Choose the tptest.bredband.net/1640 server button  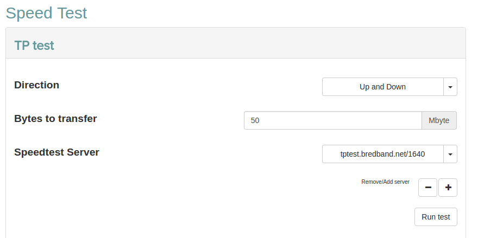[x=382, y=154]
